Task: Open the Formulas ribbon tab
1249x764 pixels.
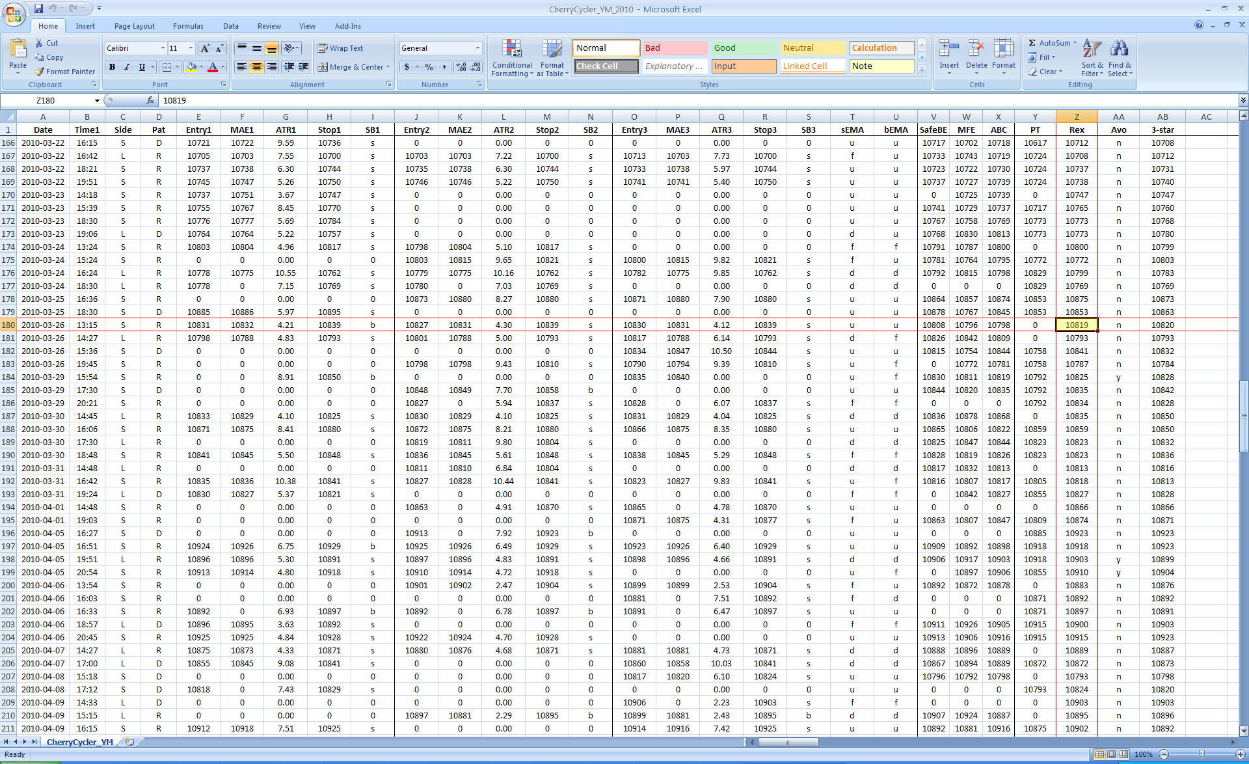Action: (x=188, y=26)
